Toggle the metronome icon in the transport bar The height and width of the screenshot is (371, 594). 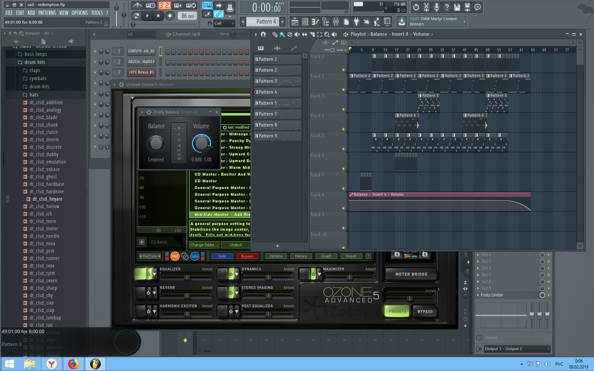point(137,6)
